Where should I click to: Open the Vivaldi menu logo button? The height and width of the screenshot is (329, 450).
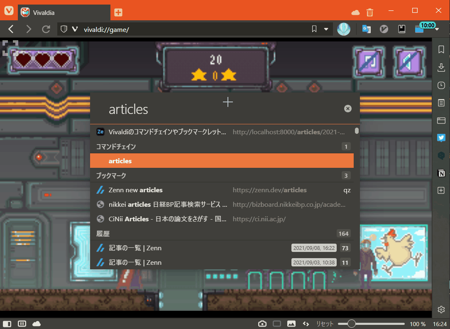click(x=9, y=11)
